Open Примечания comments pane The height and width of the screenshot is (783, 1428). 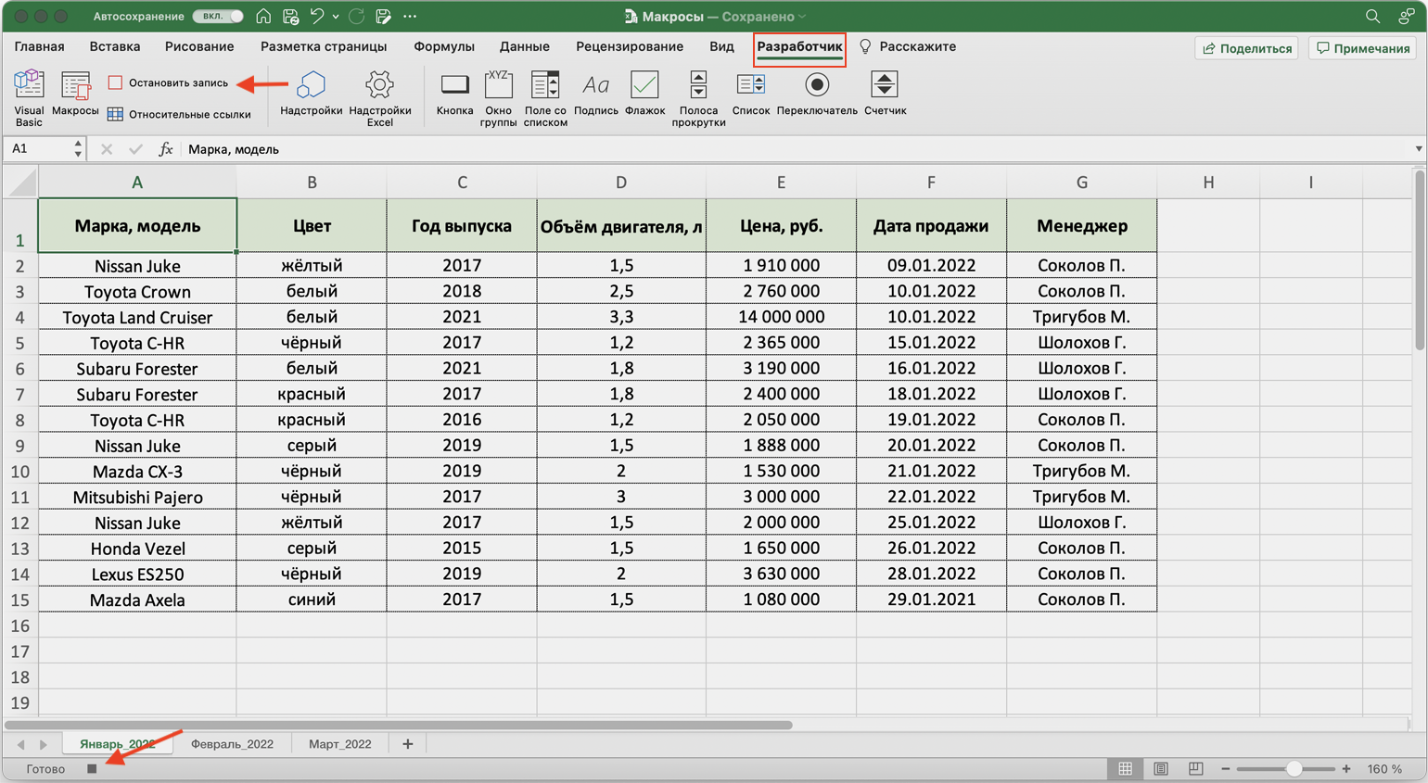click(x=1362, y=48)
